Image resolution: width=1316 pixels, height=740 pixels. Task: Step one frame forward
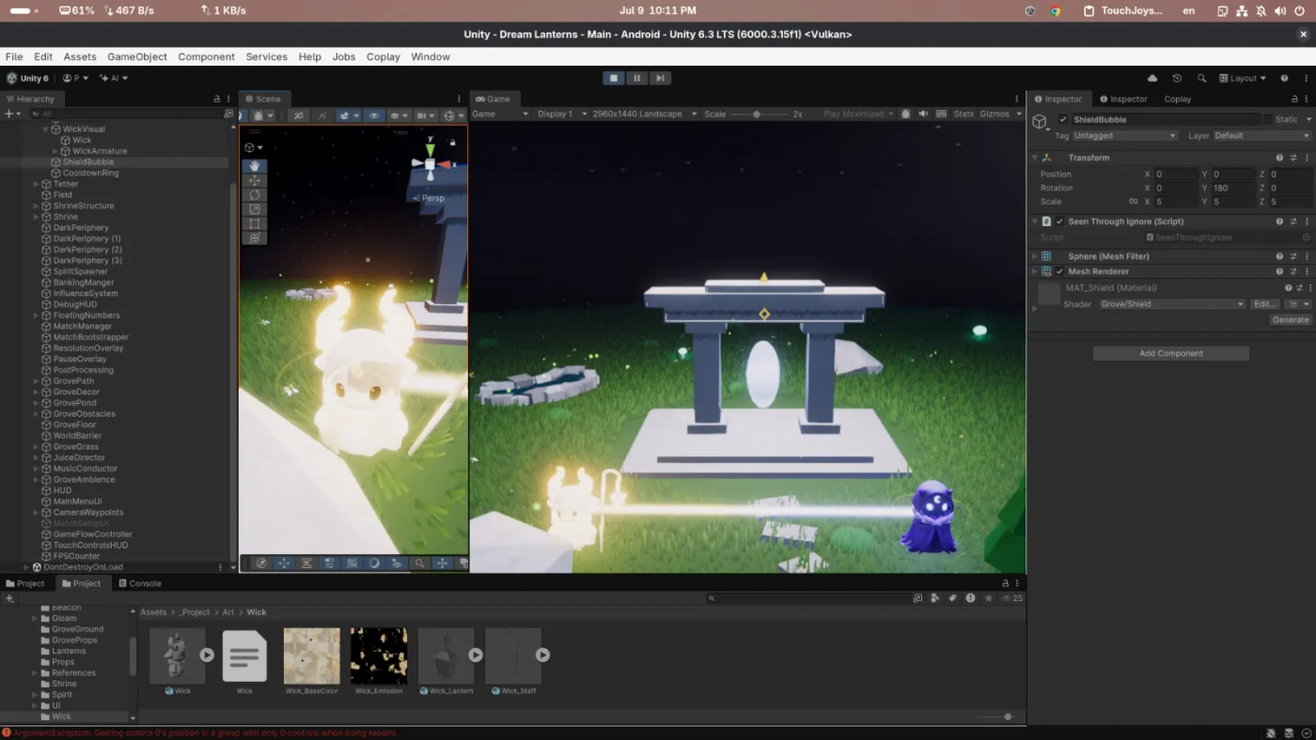pos(661,78)
